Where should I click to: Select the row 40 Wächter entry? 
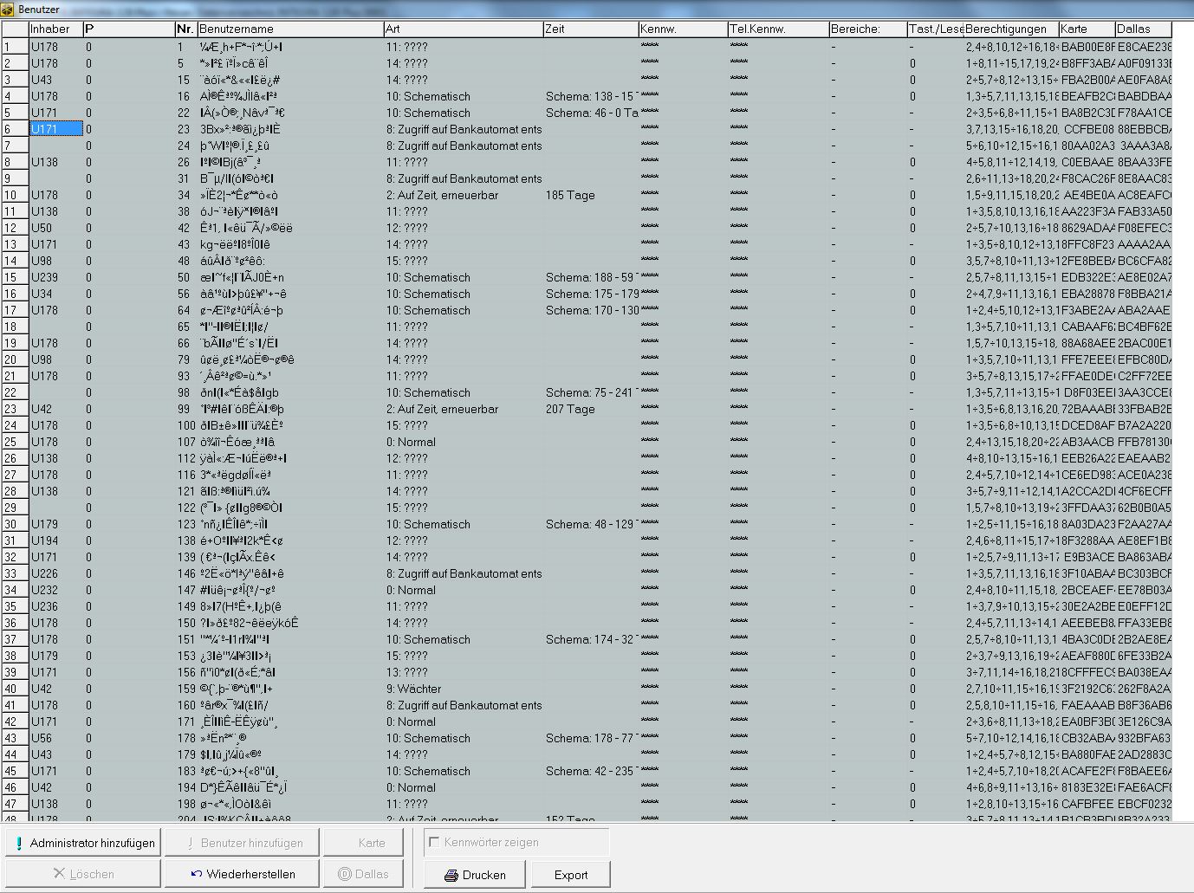pyautogui.click(x=419, y=689)
